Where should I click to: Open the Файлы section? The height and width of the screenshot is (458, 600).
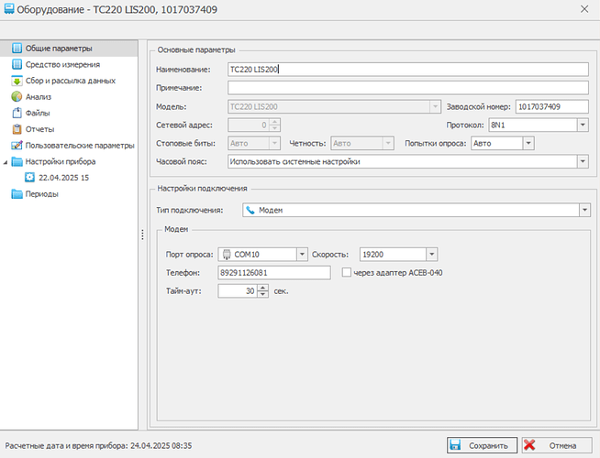38,113
